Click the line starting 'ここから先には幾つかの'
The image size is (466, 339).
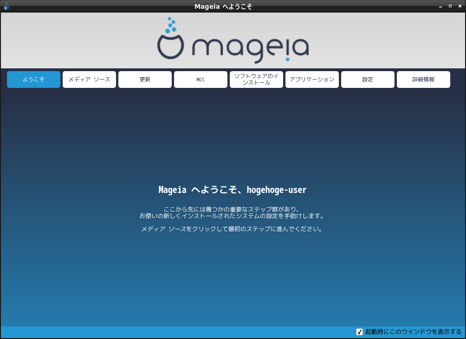[x=232, y=209]
